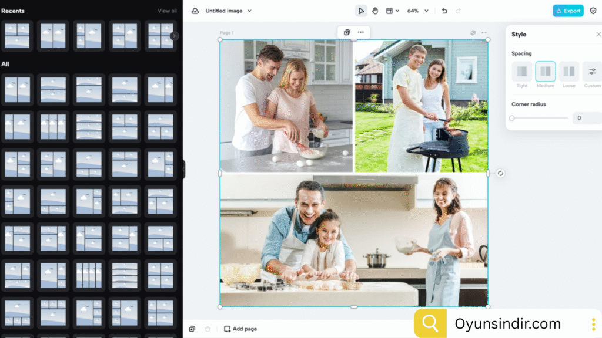Select the cursor arrow tool

click(x=361, y=11)
